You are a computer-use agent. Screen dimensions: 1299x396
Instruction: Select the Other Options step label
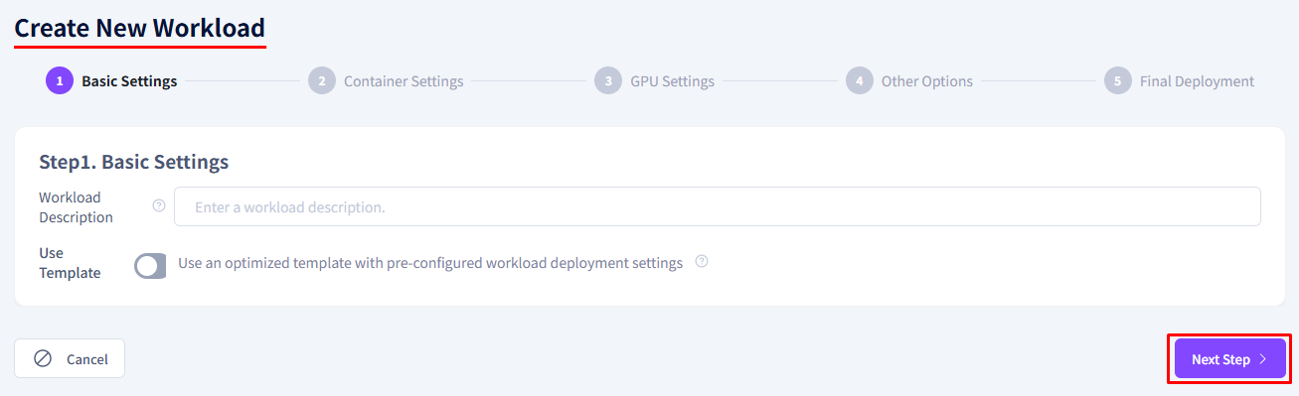coord(927,81)
